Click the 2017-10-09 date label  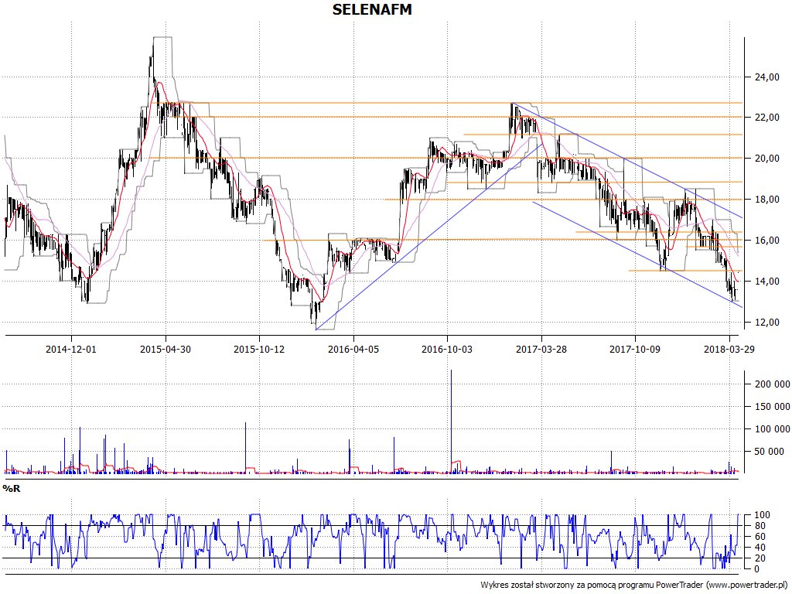(635, 349)
